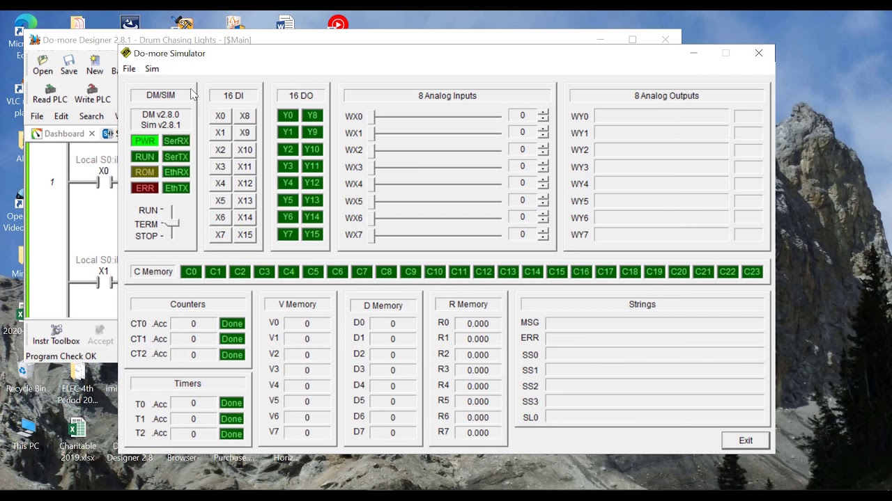Click the D3 memory value field
The image size is (892, 501).
coord(393,370)
